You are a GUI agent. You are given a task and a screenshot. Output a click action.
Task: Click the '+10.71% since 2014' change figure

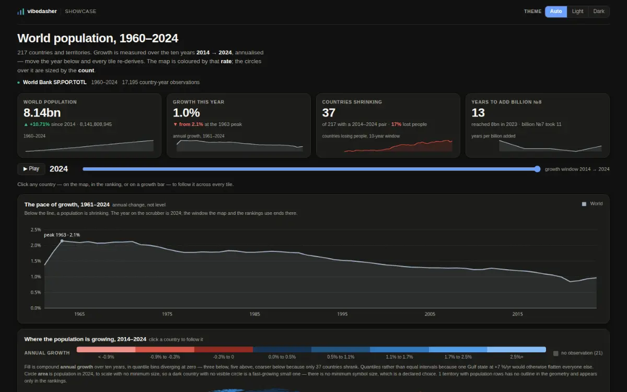(50, 124)
